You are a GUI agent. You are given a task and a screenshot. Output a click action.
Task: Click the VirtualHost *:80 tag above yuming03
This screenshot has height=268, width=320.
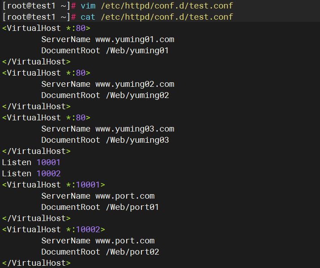pyautogui.click(x=46, y=118)
